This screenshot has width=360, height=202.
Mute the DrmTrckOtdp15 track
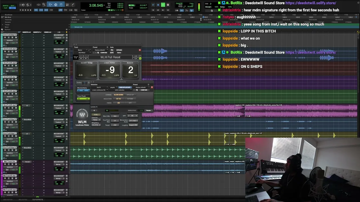[x=16, y=38]
